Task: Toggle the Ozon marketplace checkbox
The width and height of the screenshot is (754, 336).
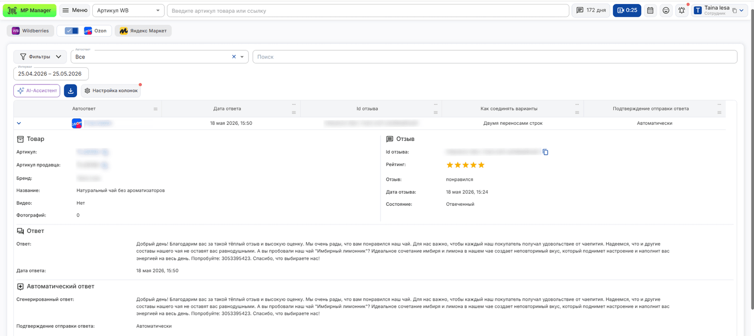Action: pyautogui.click(x=72, y=30)
